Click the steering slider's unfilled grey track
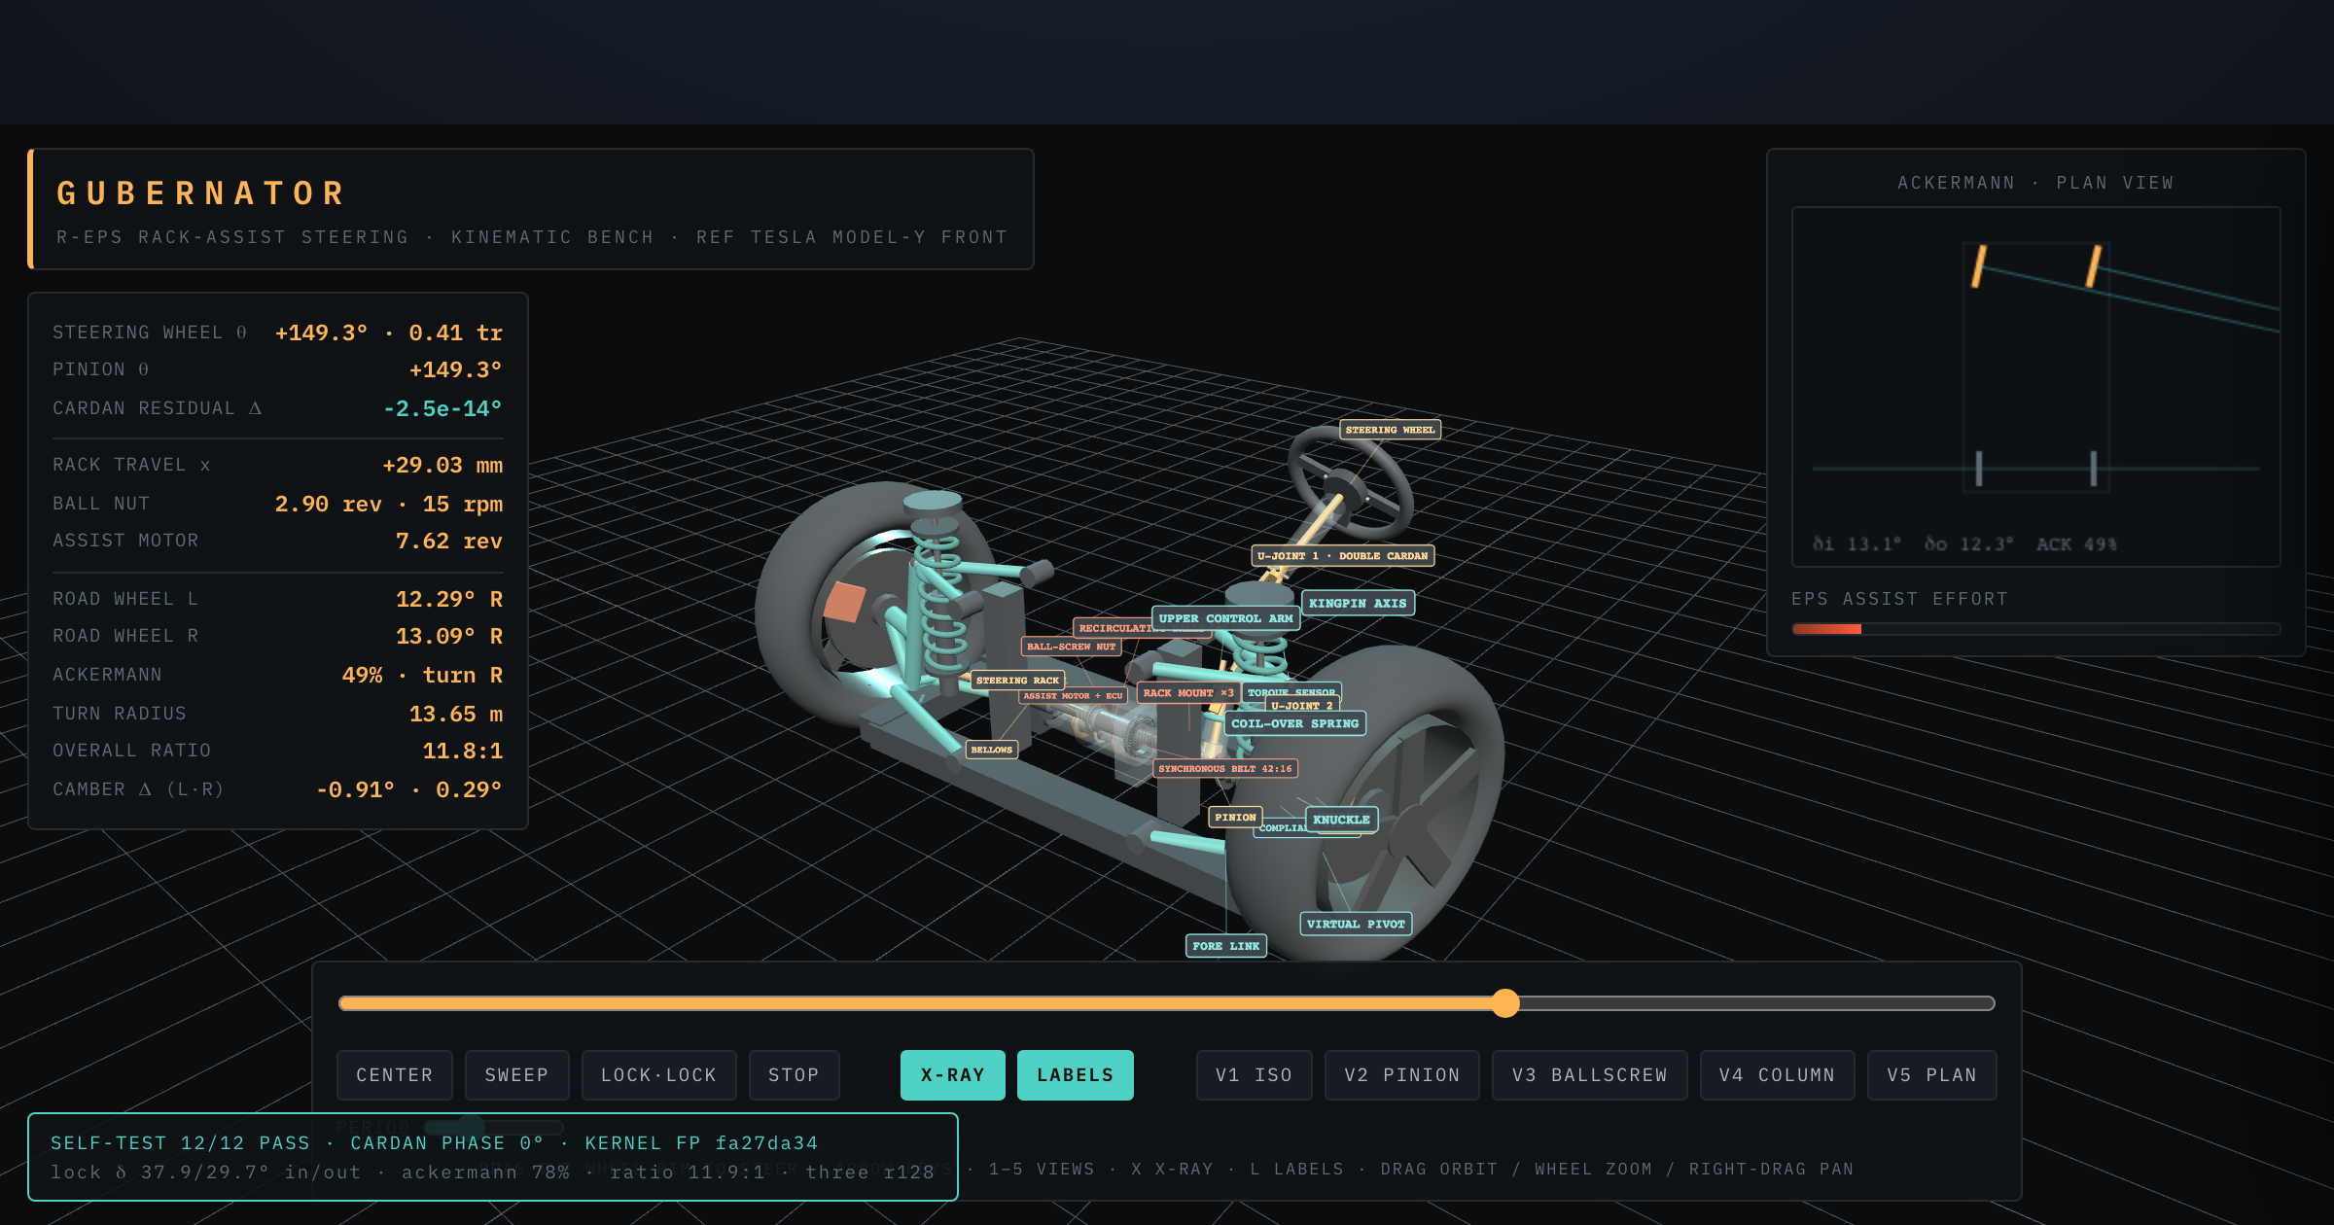The width and height of the screenshot is (2334, 1225). click(x=1756, y=1003)
